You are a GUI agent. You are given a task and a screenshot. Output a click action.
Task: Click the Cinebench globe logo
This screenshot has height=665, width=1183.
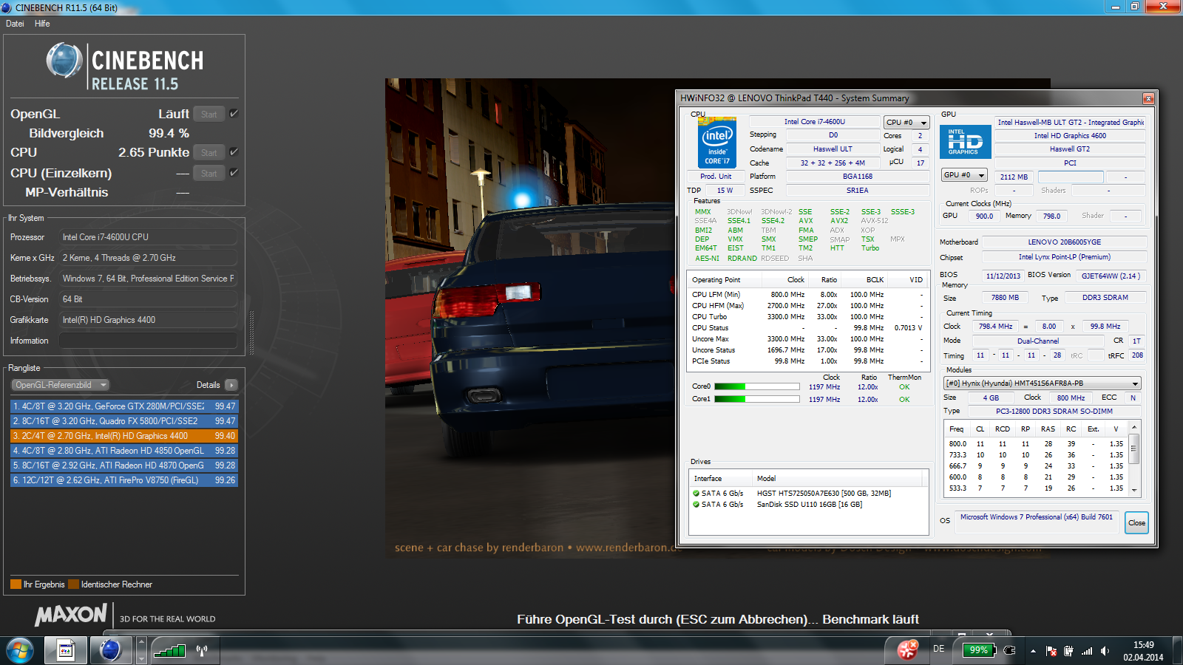coord(64,61)
